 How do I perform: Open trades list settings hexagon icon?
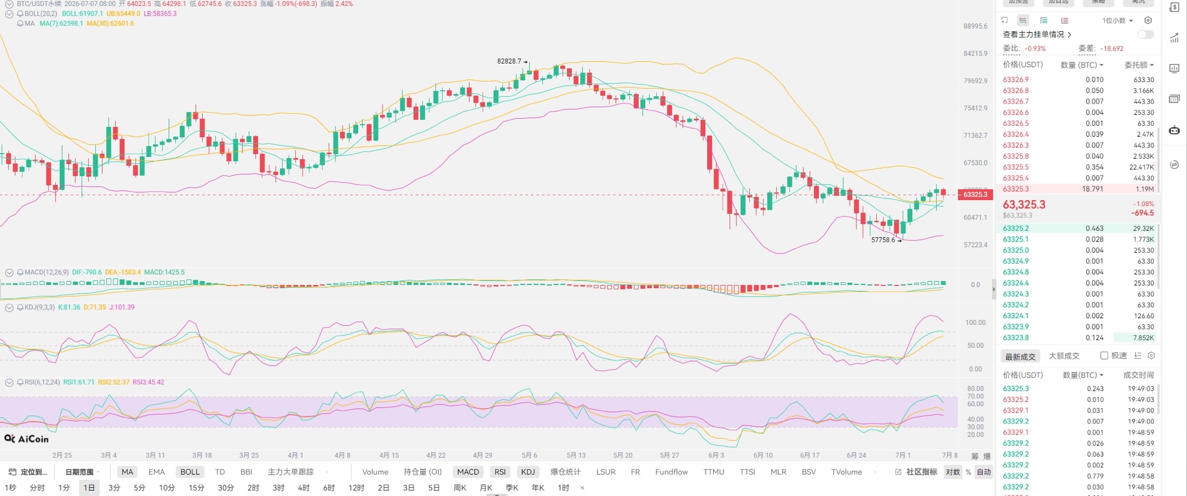1151,356
